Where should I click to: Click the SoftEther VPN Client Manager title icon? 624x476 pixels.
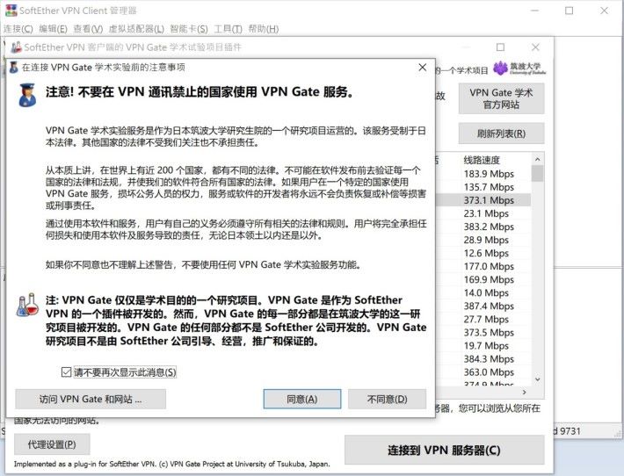(11, 11)
